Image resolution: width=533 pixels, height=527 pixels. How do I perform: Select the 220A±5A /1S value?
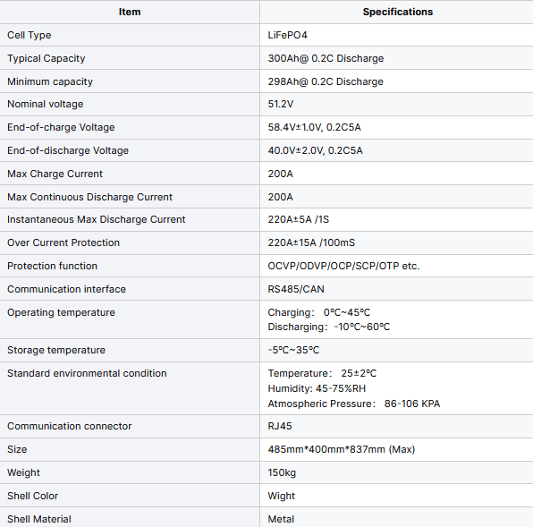point(299,219)
